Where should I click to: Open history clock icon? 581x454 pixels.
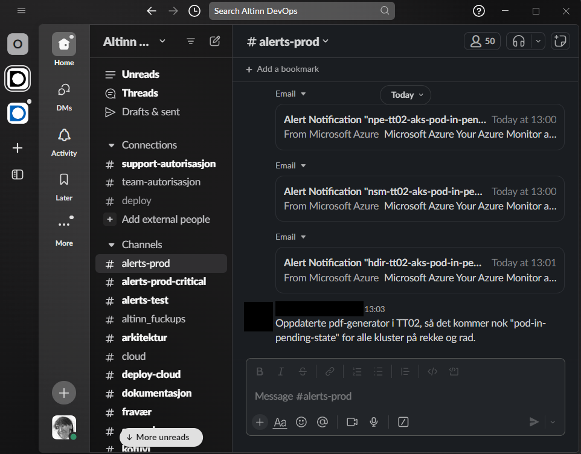pos(194,11)
